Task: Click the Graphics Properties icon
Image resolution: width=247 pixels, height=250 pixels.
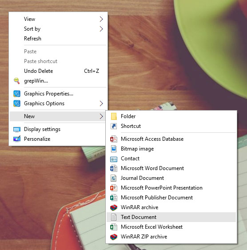Action: click(x=17, y=94)
